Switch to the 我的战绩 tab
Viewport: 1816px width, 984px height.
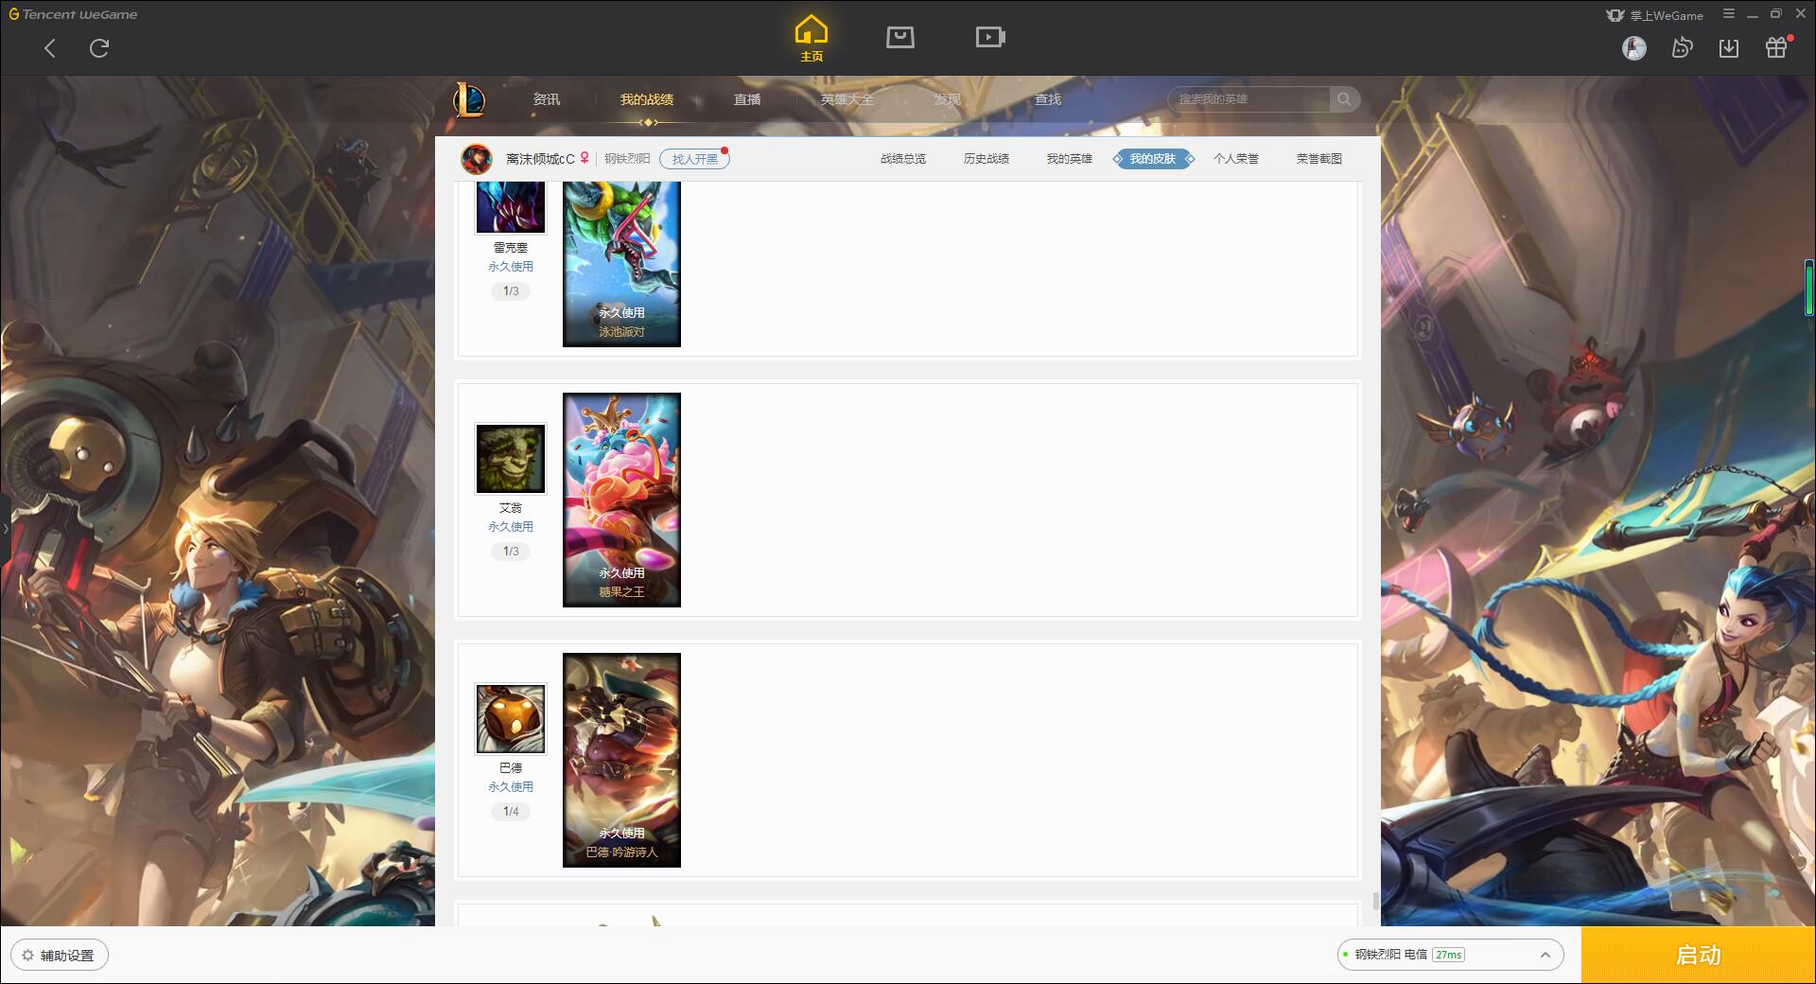click(647, 99)
